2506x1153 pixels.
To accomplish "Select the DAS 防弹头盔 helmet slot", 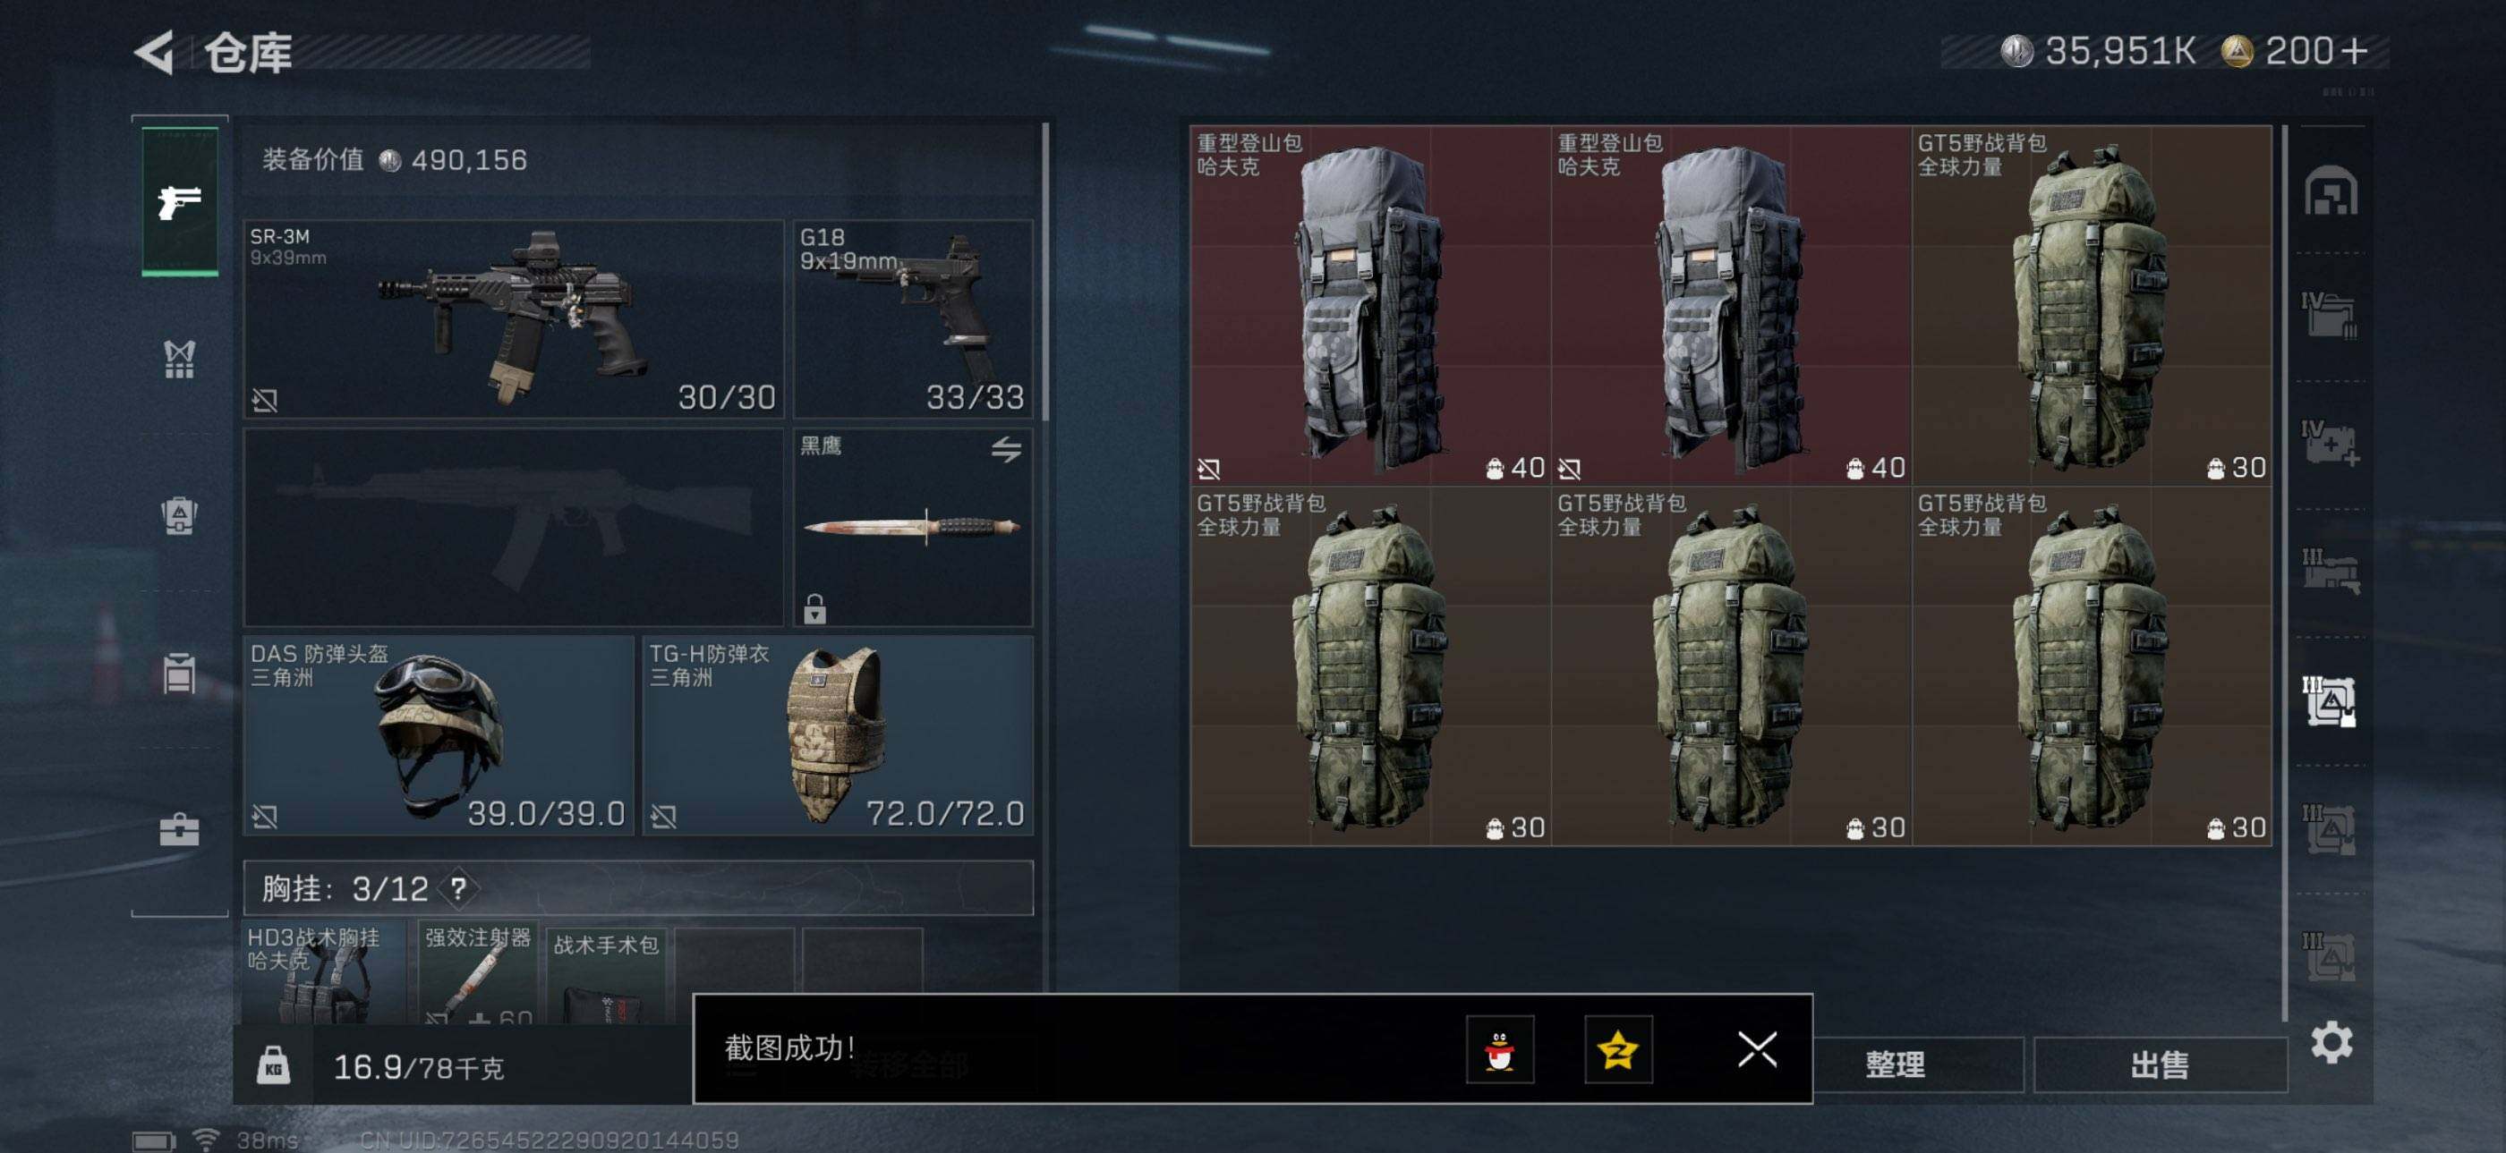I will coord(439,735).
